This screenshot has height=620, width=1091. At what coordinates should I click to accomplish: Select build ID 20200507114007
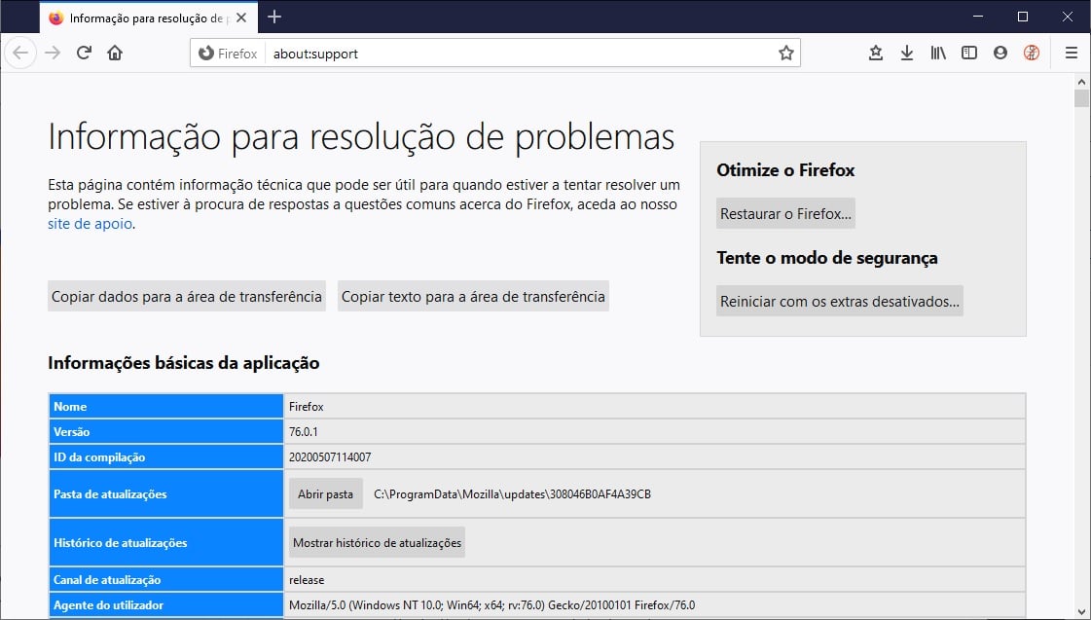[x=330, y=457]
